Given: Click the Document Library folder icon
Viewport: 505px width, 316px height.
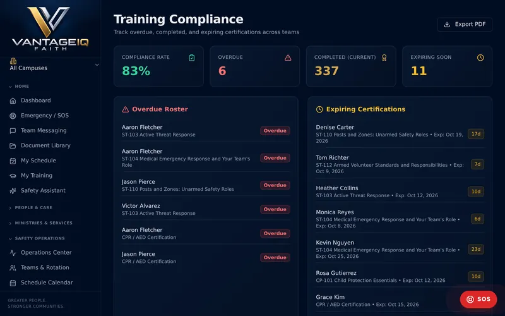Looking at the screenshot, I should [x=13, y=146].
